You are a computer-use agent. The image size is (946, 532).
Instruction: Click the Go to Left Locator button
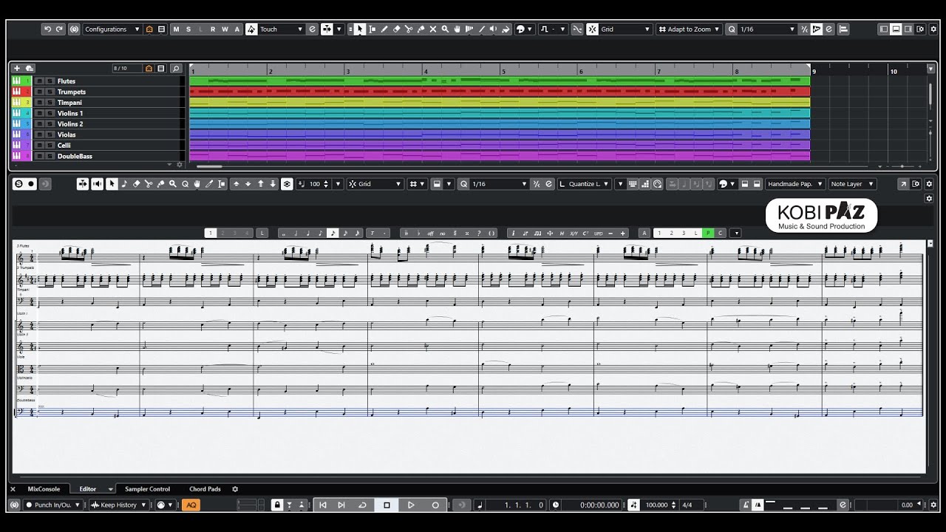tap(323, 505)
